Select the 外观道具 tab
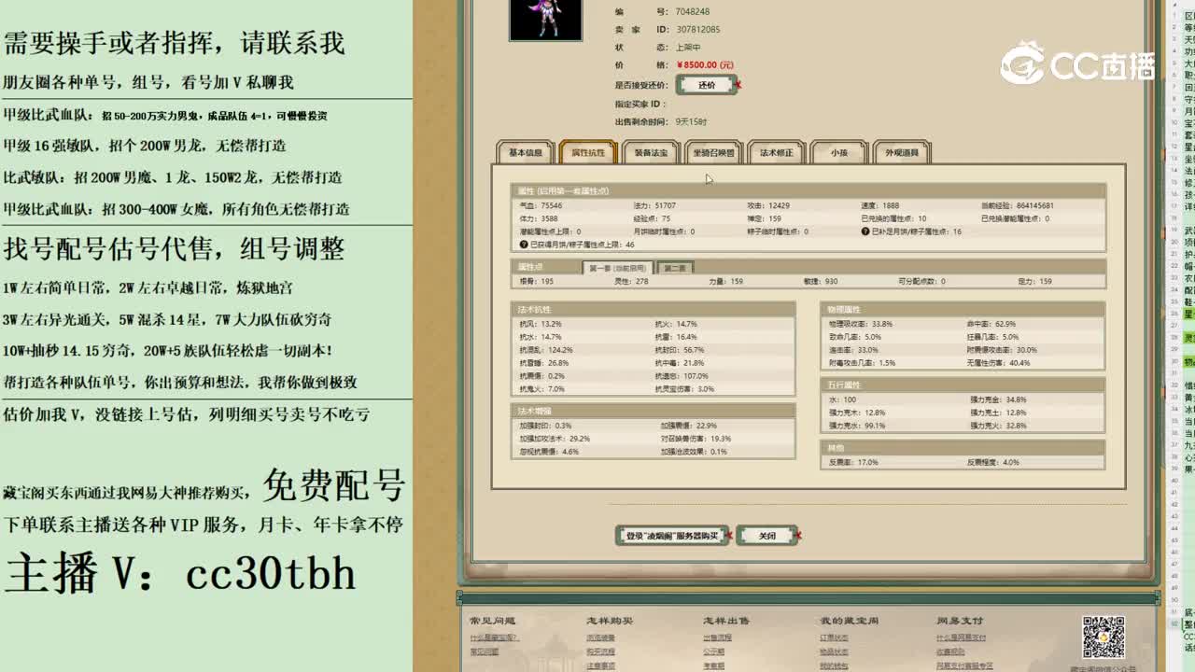The image size is (1195, 672). click(901, 152)
